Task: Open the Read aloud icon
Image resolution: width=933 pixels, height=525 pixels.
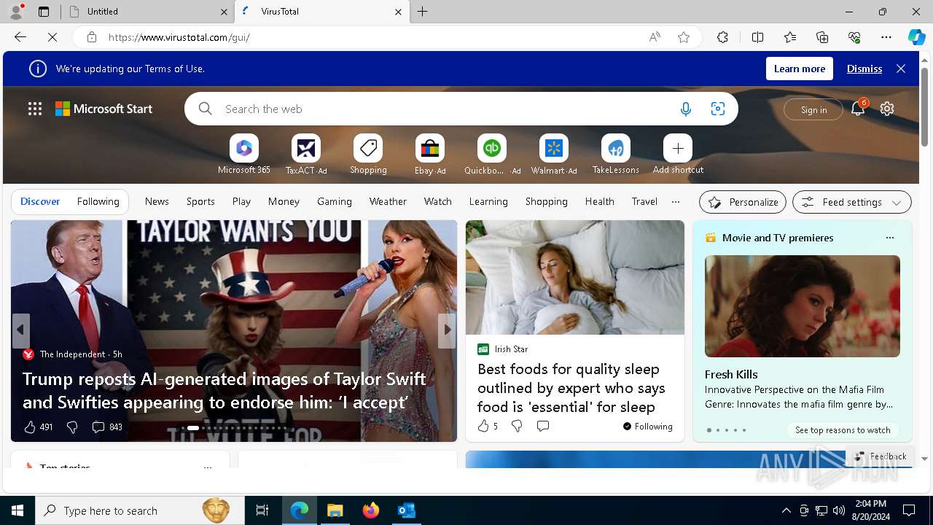Action: click(x=655, y=37)
